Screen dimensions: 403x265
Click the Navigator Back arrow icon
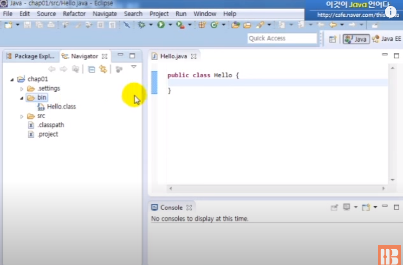coord(52,69)
